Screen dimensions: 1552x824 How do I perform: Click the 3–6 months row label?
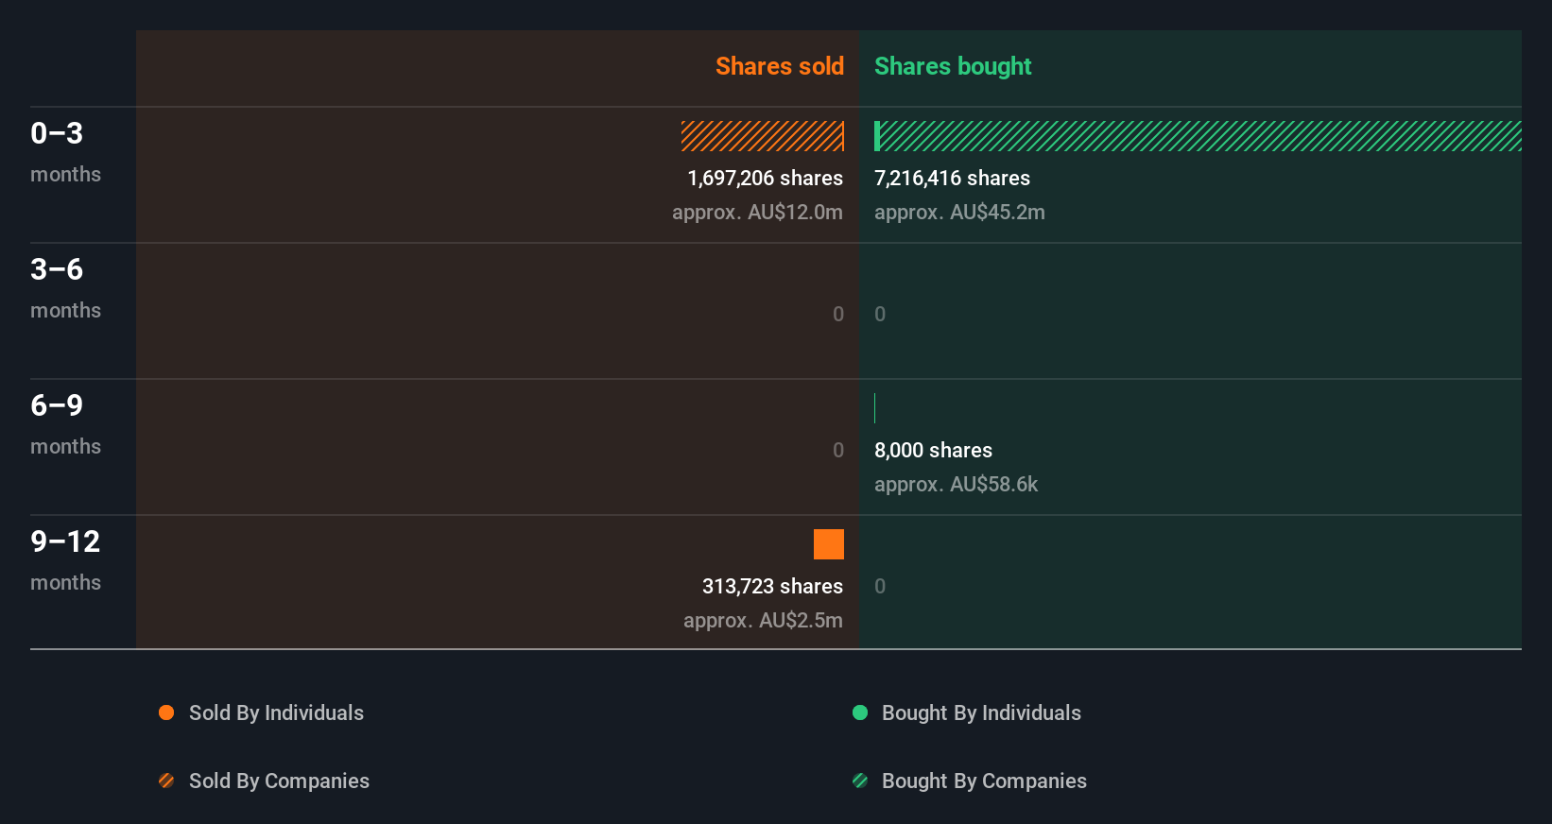coord(65,287)
